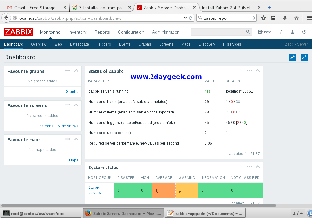Collapse the Favourite graphs widget

click(76, 70)
